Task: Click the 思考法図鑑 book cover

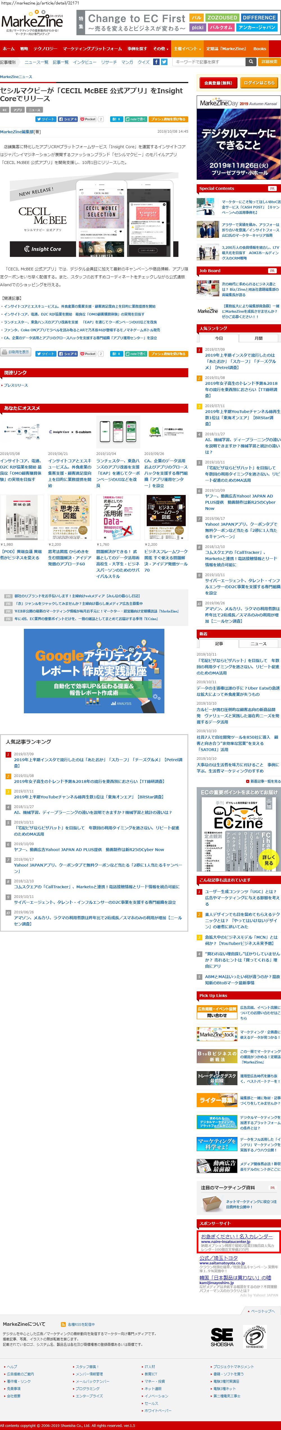Action: pyautogui.click(x=69, y=517)
